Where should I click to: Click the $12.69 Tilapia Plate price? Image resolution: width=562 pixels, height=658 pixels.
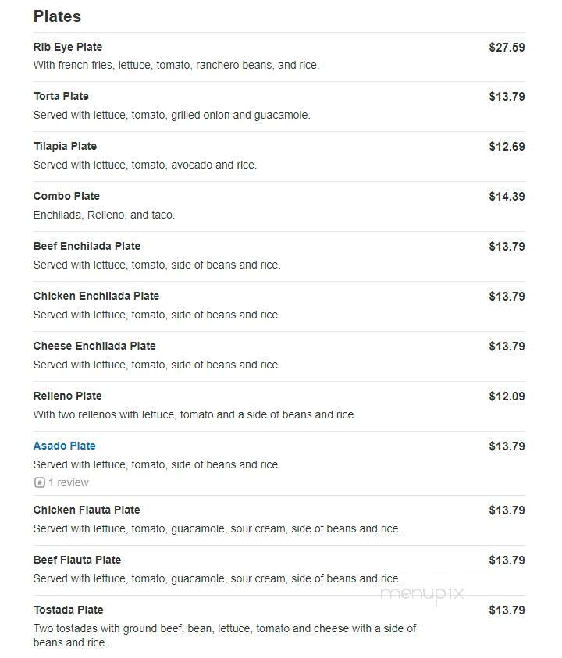click(x=507, y=147)
